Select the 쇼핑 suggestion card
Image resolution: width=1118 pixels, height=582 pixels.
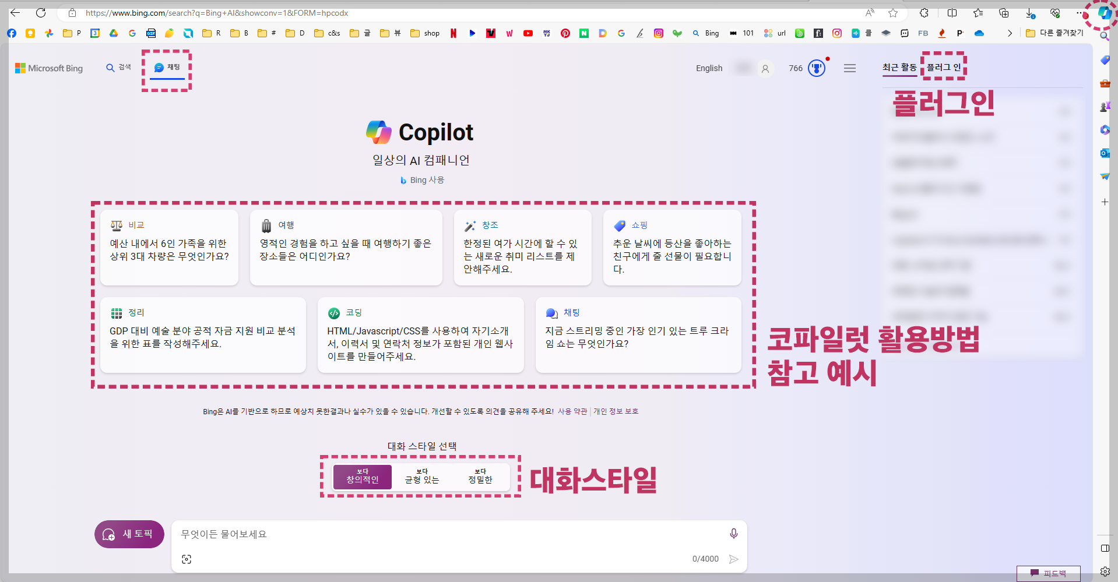(672, 248)
